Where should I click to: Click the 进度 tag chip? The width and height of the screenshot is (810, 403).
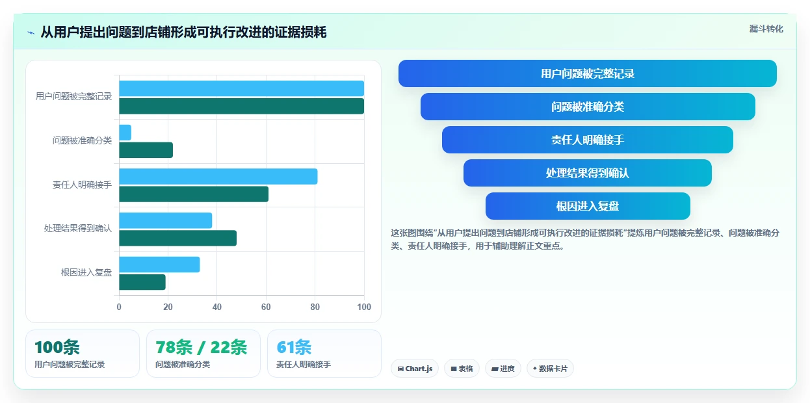click(x=503, y=369)
